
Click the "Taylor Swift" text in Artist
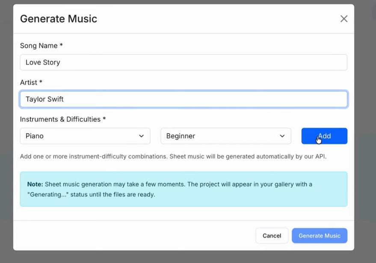(44, 99)
